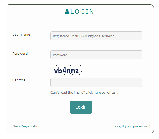This screenshot has width=159, height=139.
Task: Click the user silhouette icon beside LOGIN
Action: pos(67,12)
